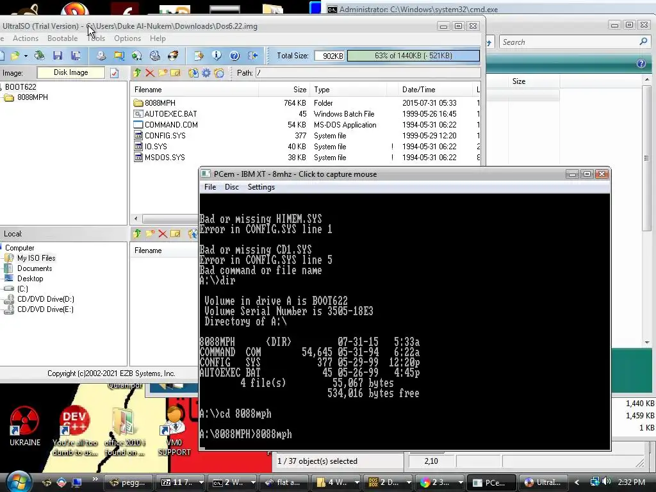Image resolution: width=656 pixels, height=492 pixels.
Task: Sort by the Date/Time column header
Action: [x=436, y=90]
